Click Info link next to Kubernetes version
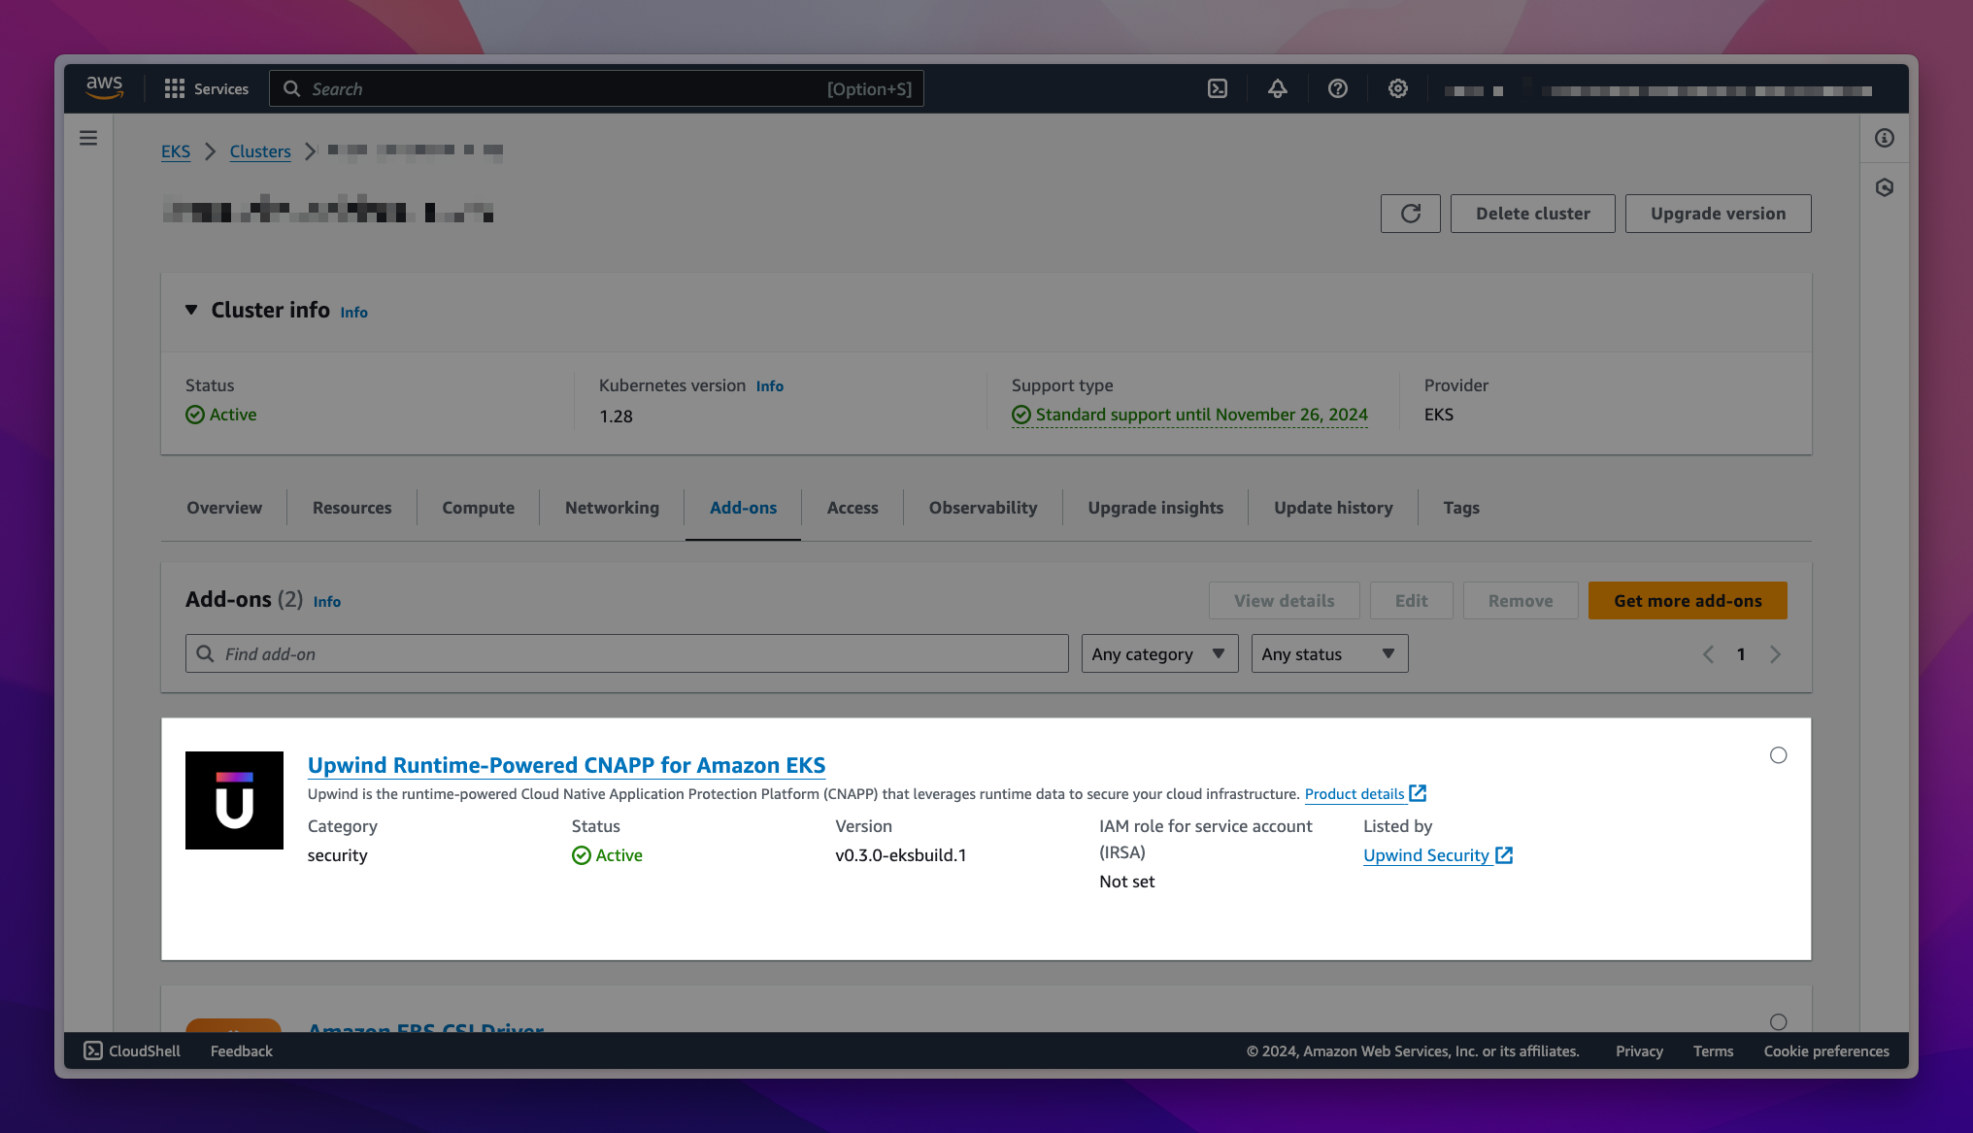Viewport: 1973px width, 1133px height. [770, 386]
